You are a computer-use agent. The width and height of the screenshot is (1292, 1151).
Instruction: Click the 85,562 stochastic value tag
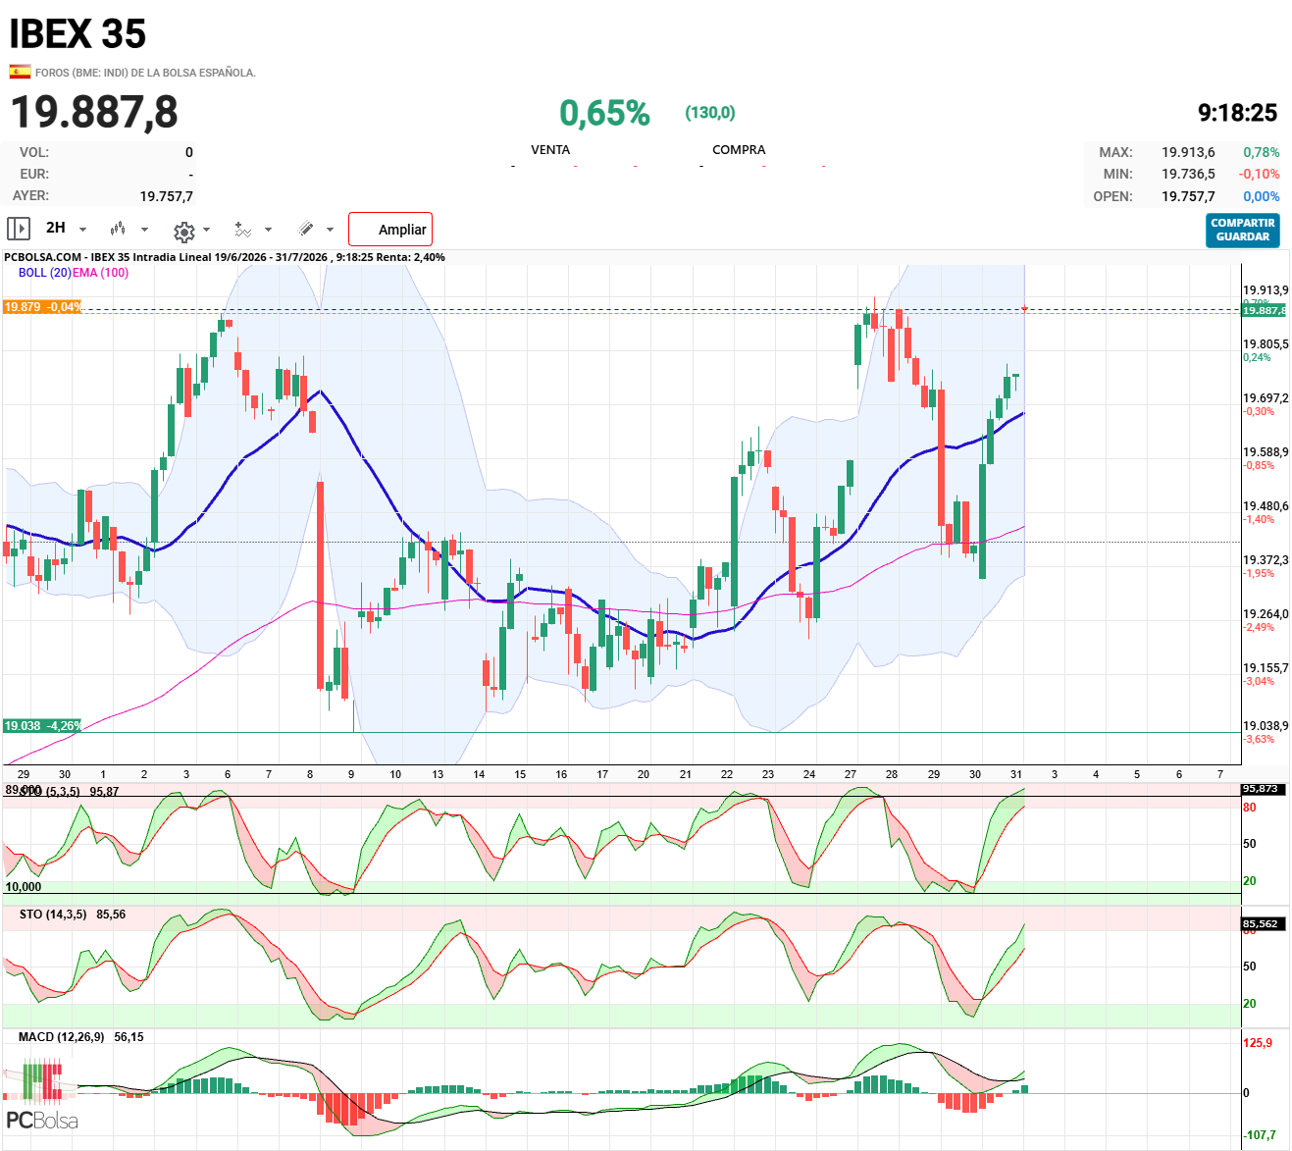(x=1261, y=924)
